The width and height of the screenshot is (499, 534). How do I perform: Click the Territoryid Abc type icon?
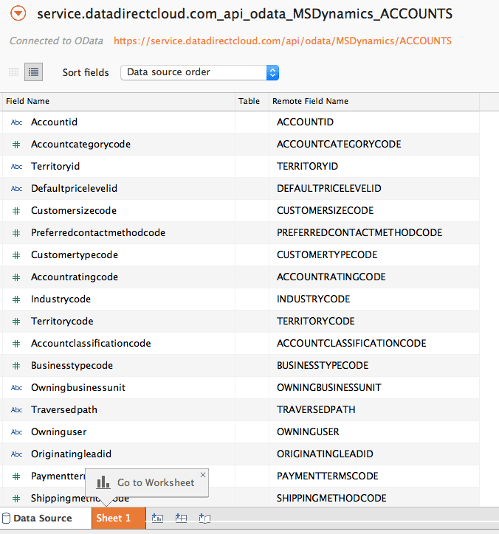[16, 167]
